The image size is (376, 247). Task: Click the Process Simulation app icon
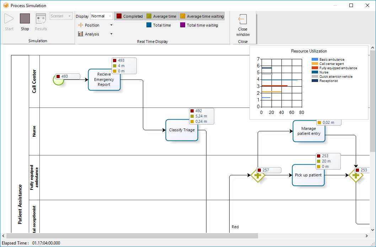(6, 5)
